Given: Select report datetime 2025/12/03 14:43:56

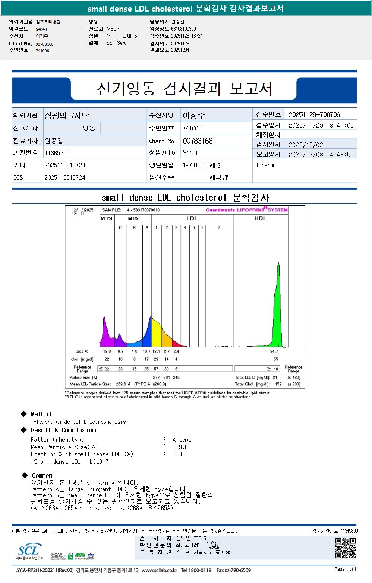Looking at the screenshot, I should [321, 154].
